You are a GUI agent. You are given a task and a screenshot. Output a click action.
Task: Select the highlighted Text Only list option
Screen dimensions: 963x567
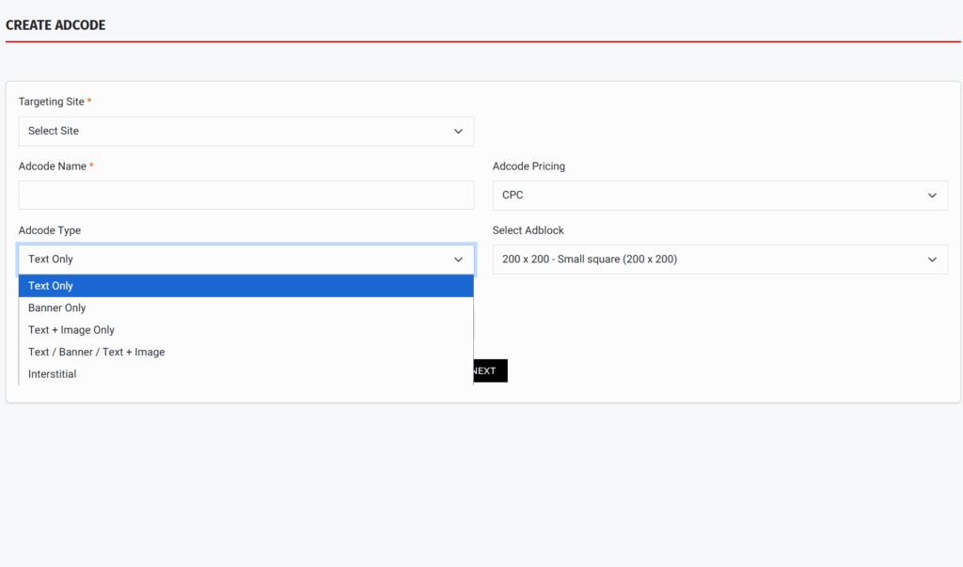coord(245,286)
